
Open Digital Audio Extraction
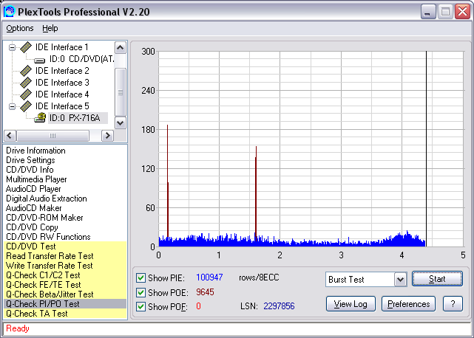[47, 199]
